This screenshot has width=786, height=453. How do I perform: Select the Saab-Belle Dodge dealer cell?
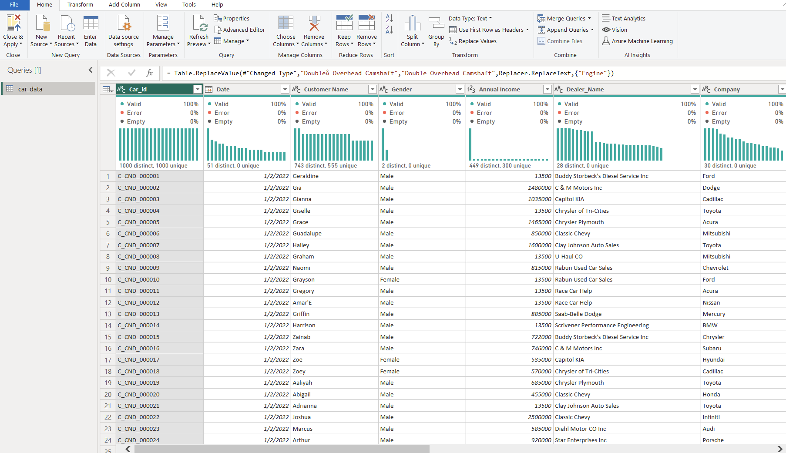tap(627, 314)
